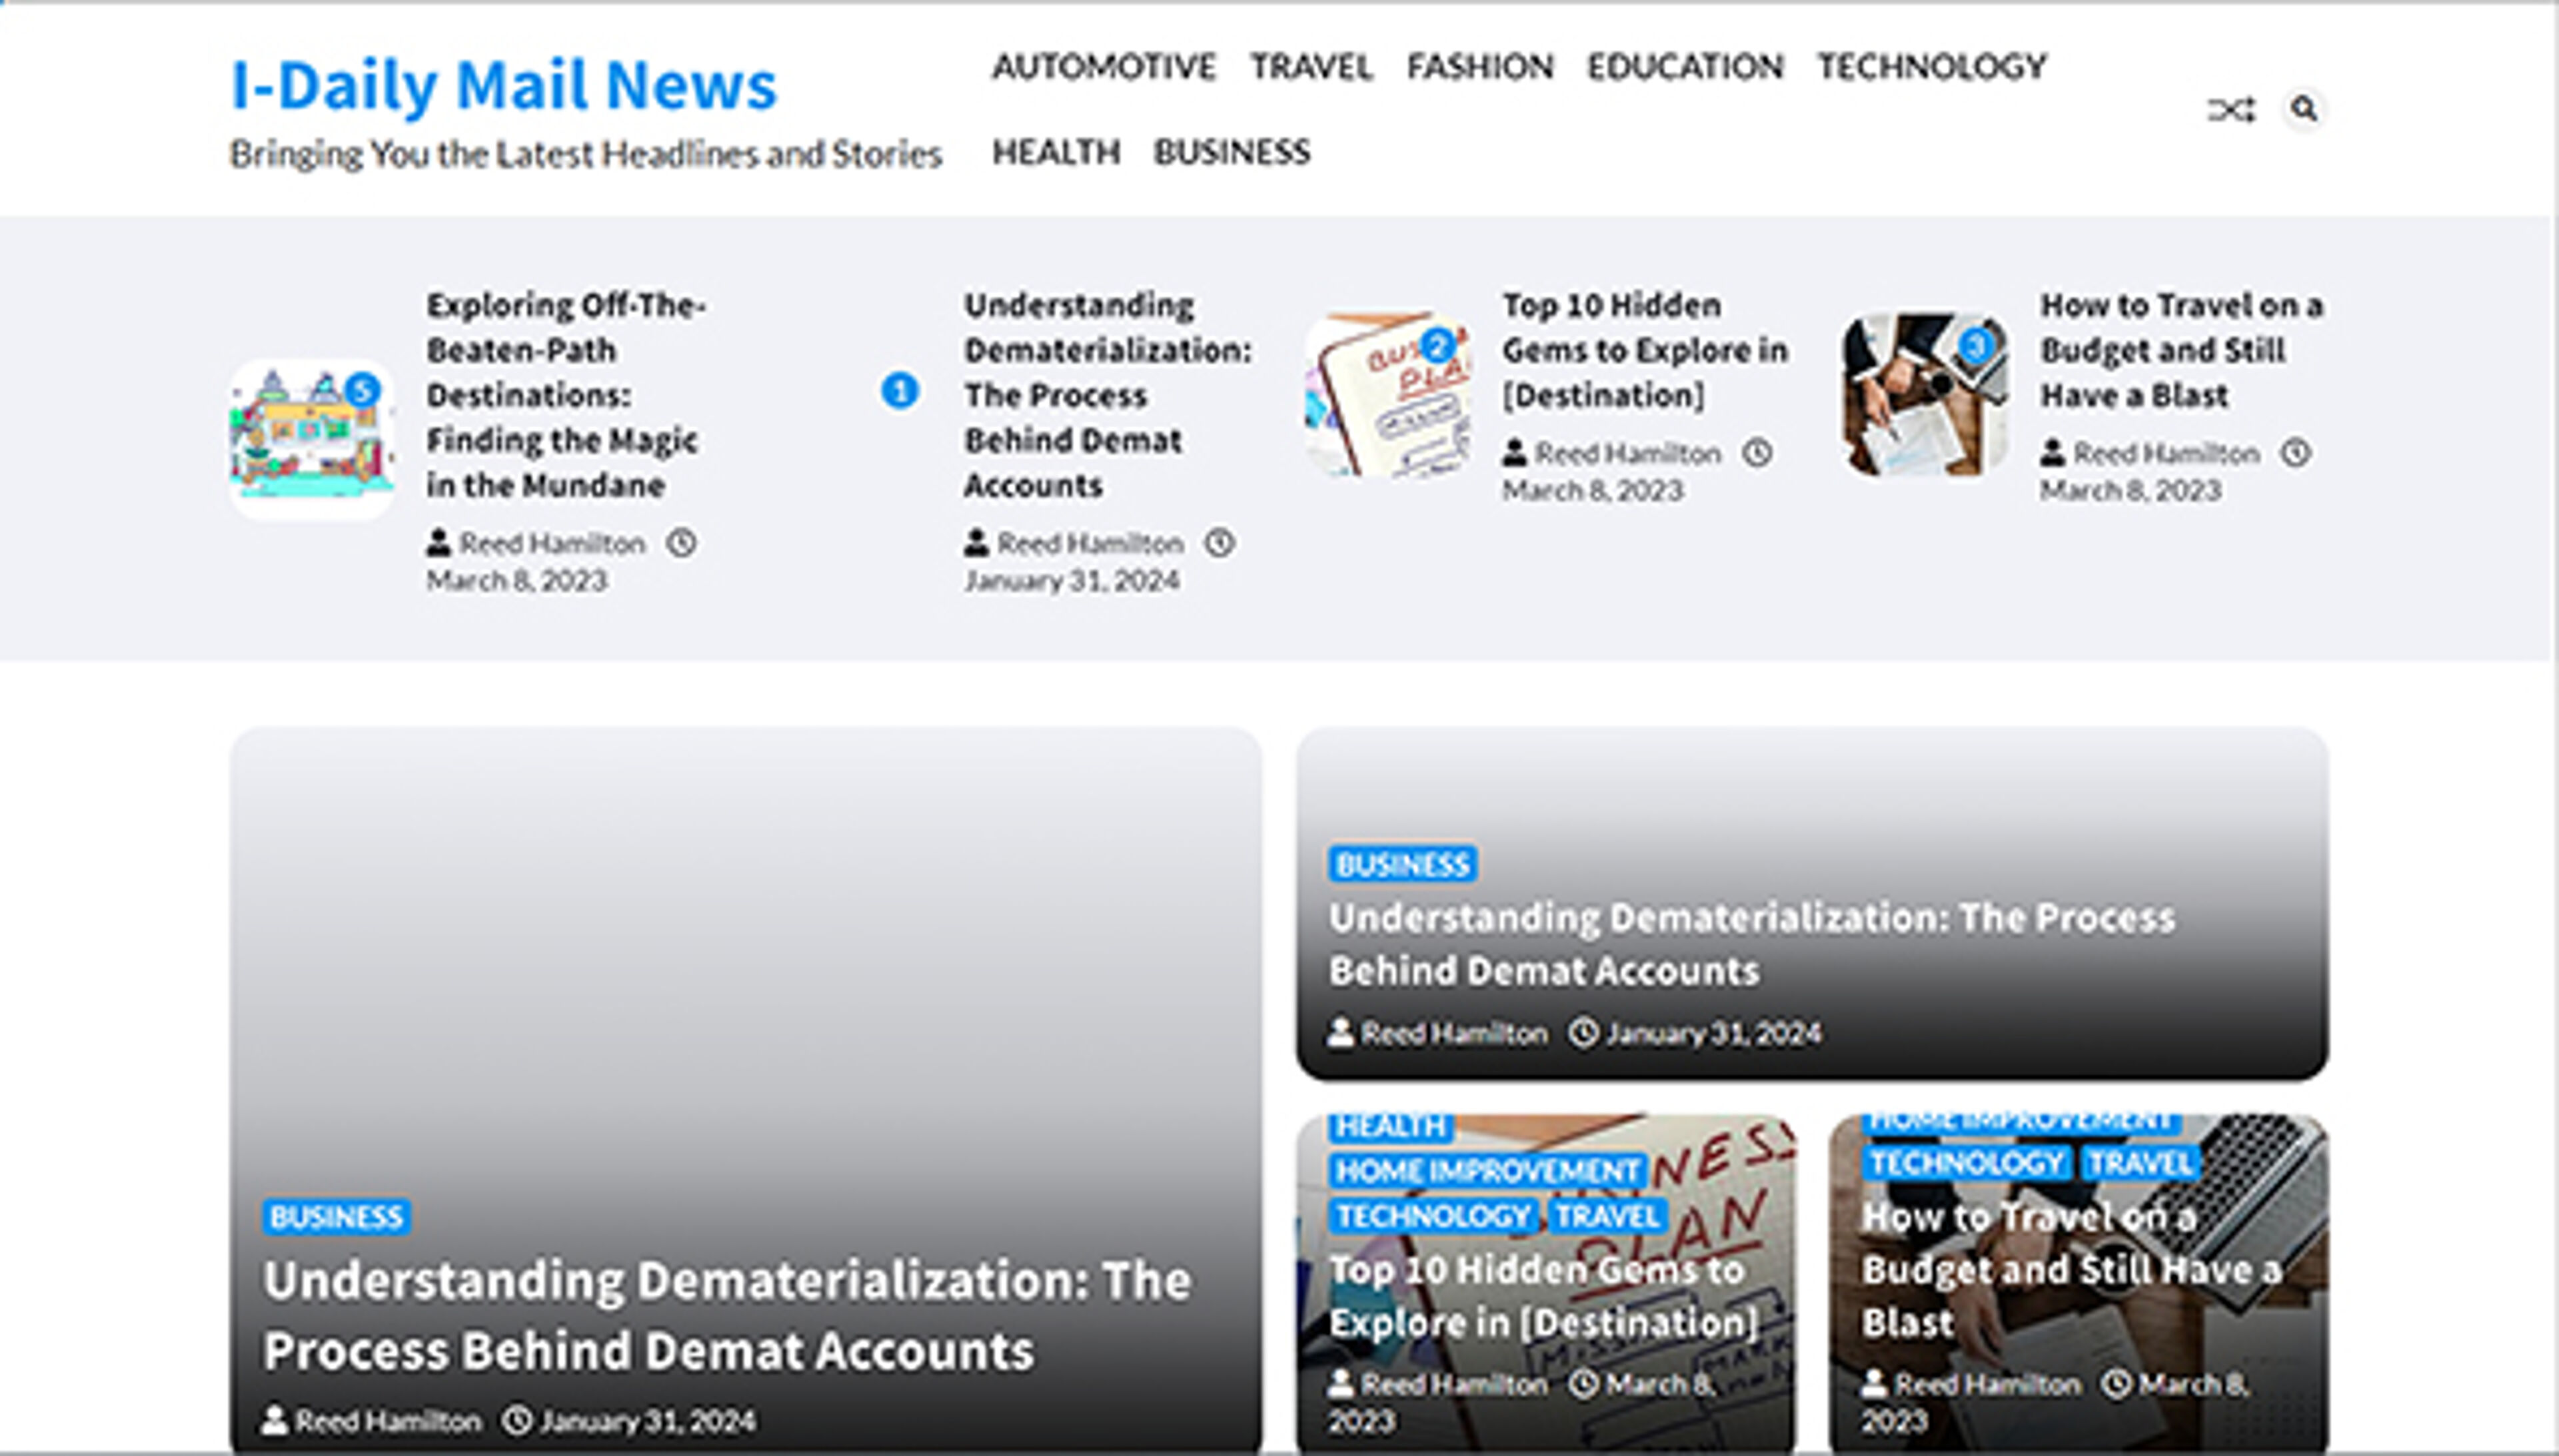Open the Education menu section
This screenshot has height=1456, width=2559.
tap(1685, 67)
